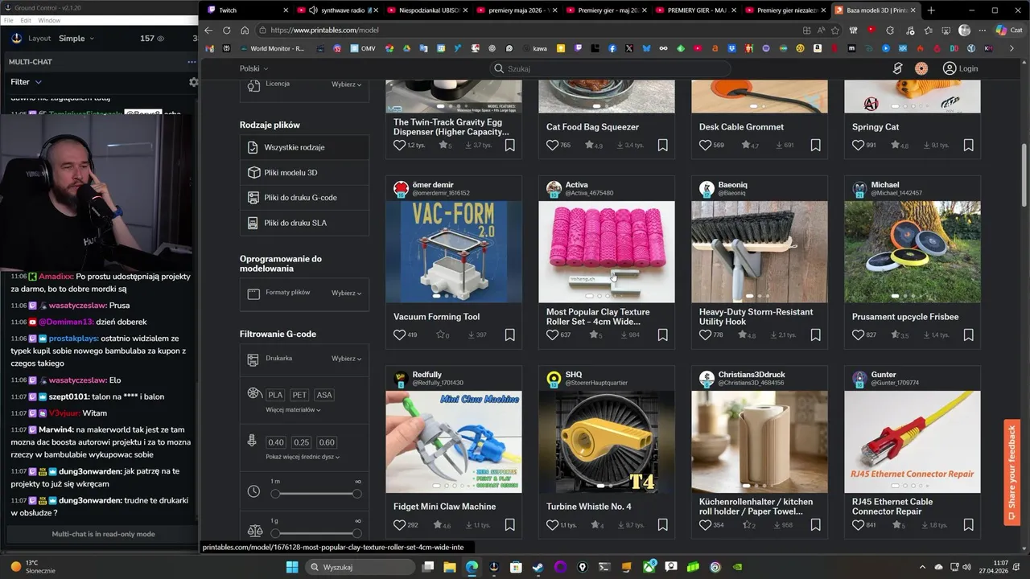The image size is (1030, 579).
Task: Bookmark the Springy Cat model
Action: coord(968,146)
